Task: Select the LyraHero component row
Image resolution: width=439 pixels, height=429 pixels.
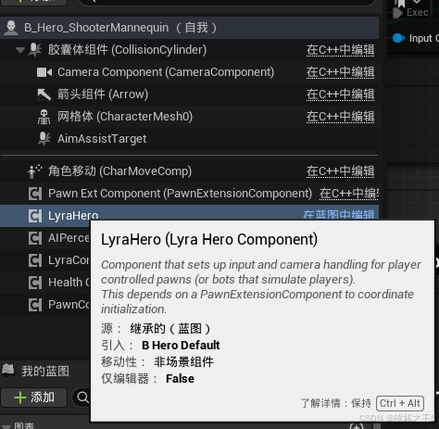Action: pyautogui.click(x=189, y=215)
